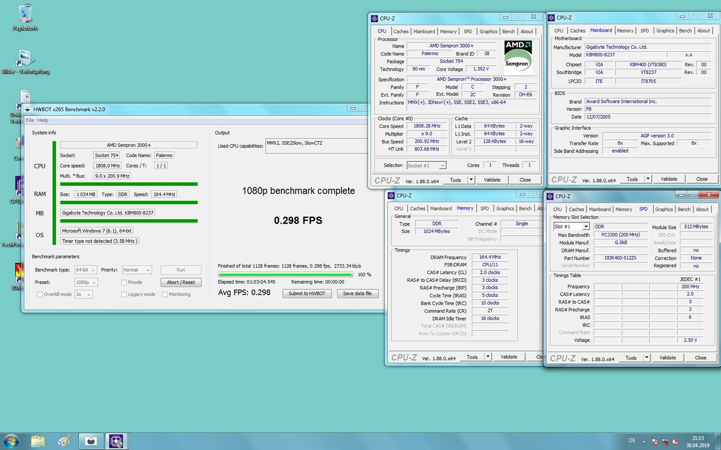Screen dimensions: 721x450
Task: Click Submit to HWBOT button
Action: click(307, 293)
